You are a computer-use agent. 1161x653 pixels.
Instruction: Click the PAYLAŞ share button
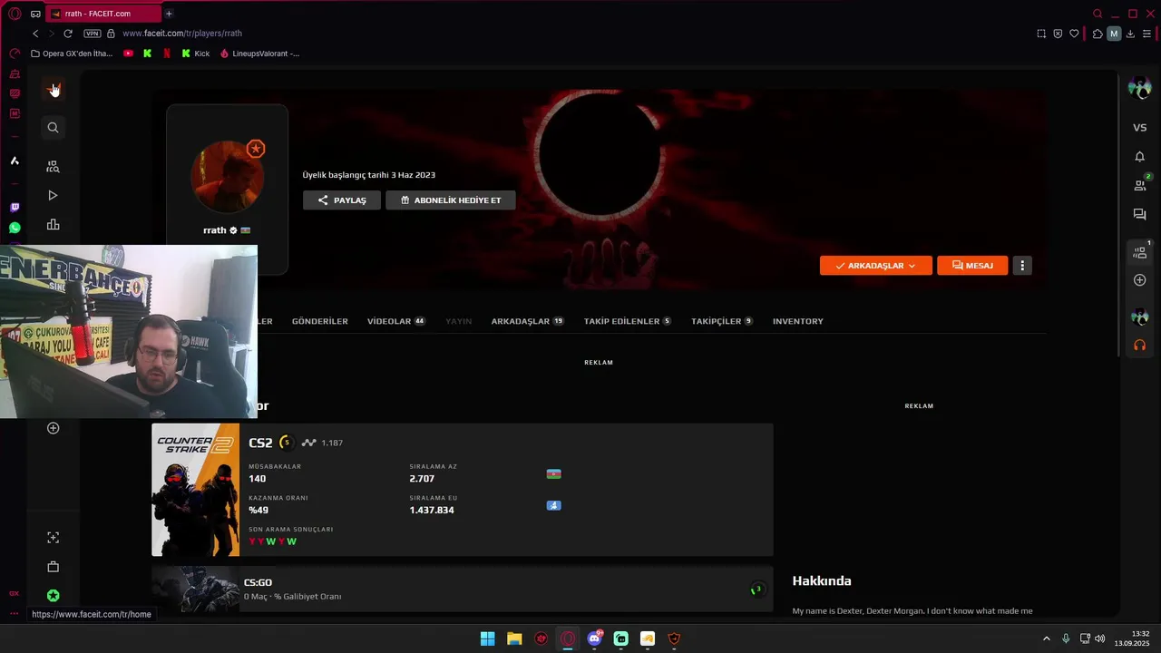click(342, 200)
